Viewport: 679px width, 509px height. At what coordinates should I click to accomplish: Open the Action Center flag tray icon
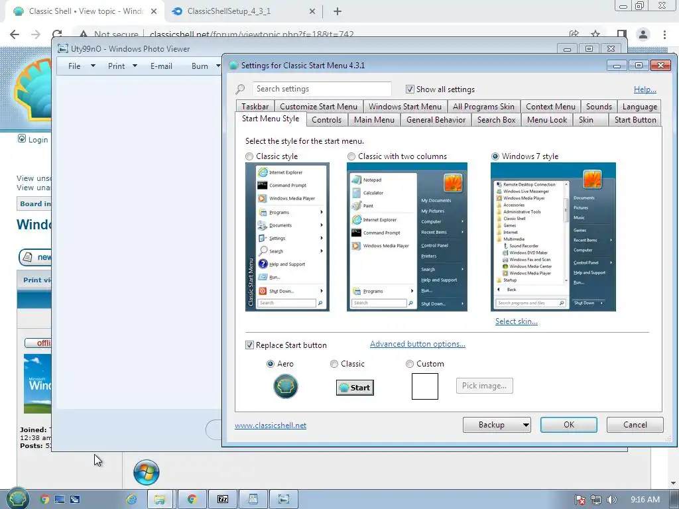click(580, 500)
